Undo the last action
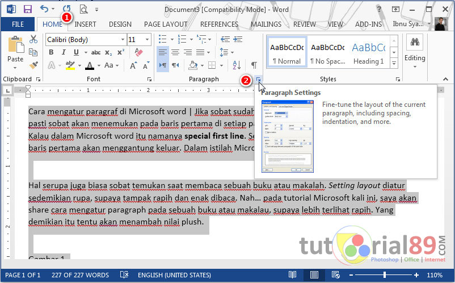The height and width of the screenshot is (283, 455). [44, 9]
